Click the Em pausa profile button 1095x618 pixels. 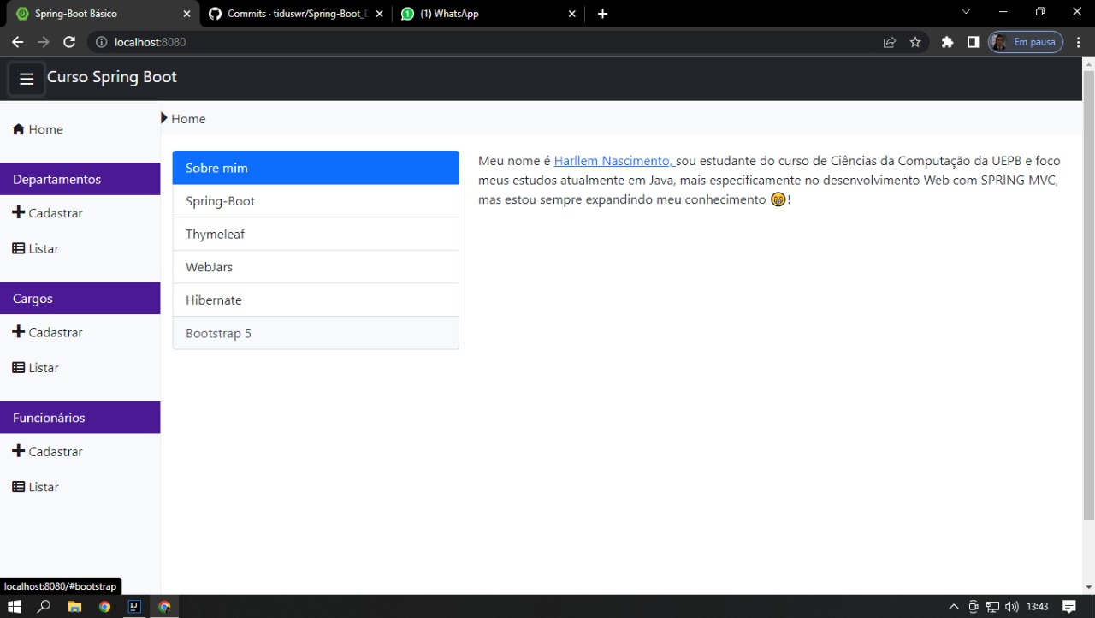coord(1026,42)
